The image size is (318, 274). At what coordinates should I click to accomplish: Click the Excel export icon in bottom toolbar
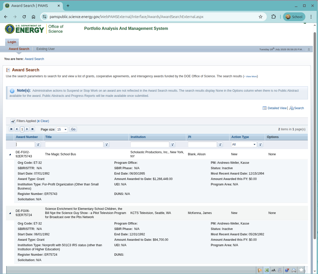267,270
